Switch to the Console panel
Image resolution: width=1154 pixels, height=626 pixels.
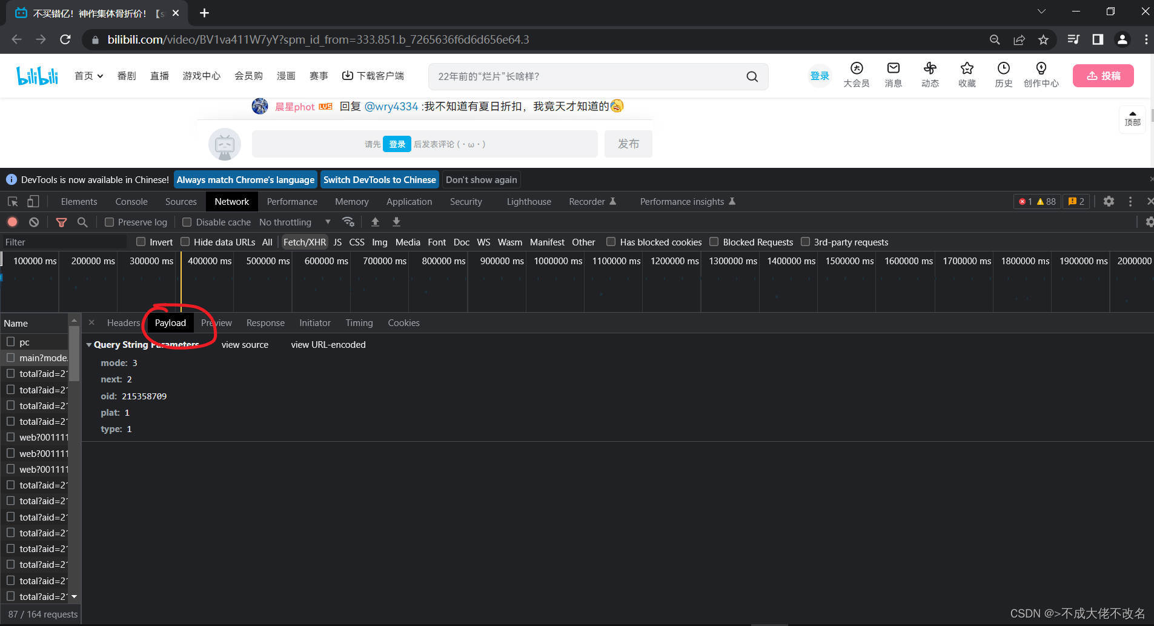point(131,202)
